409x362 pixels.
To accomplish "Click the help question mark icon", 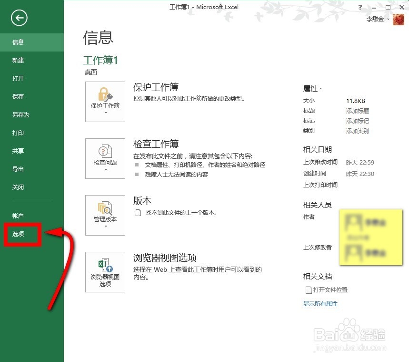I will pyautogui.click(x=360, y=7).
